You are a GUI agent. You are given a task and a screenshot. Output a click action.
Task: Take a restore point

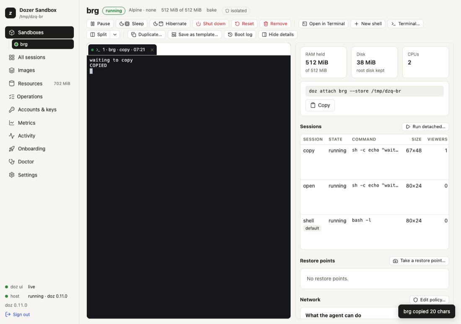pyautogui.click(x=419, y=261)
